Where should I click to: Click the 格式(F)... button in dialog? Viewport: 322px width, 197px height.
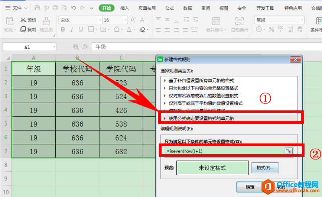pyautogui.click(x=265, y=168)
